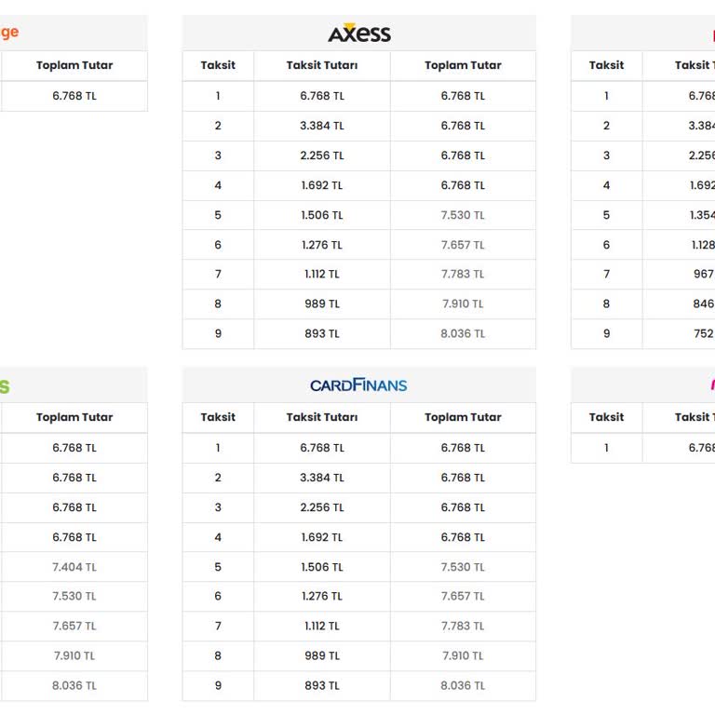Click the 7.783 TL total under CardFinans
The height and width of the screenshot is (715, 715).
pos(463,626)
